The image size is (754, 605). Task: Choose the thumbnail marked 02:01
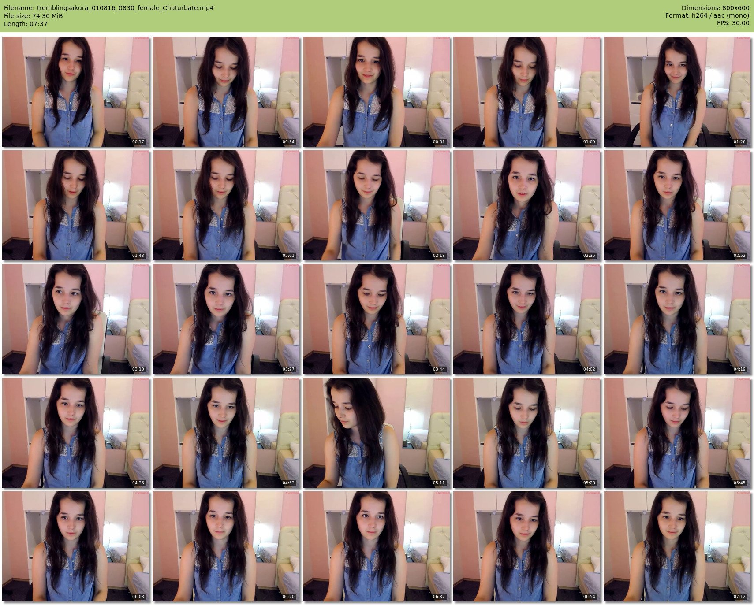pos(226,205)
